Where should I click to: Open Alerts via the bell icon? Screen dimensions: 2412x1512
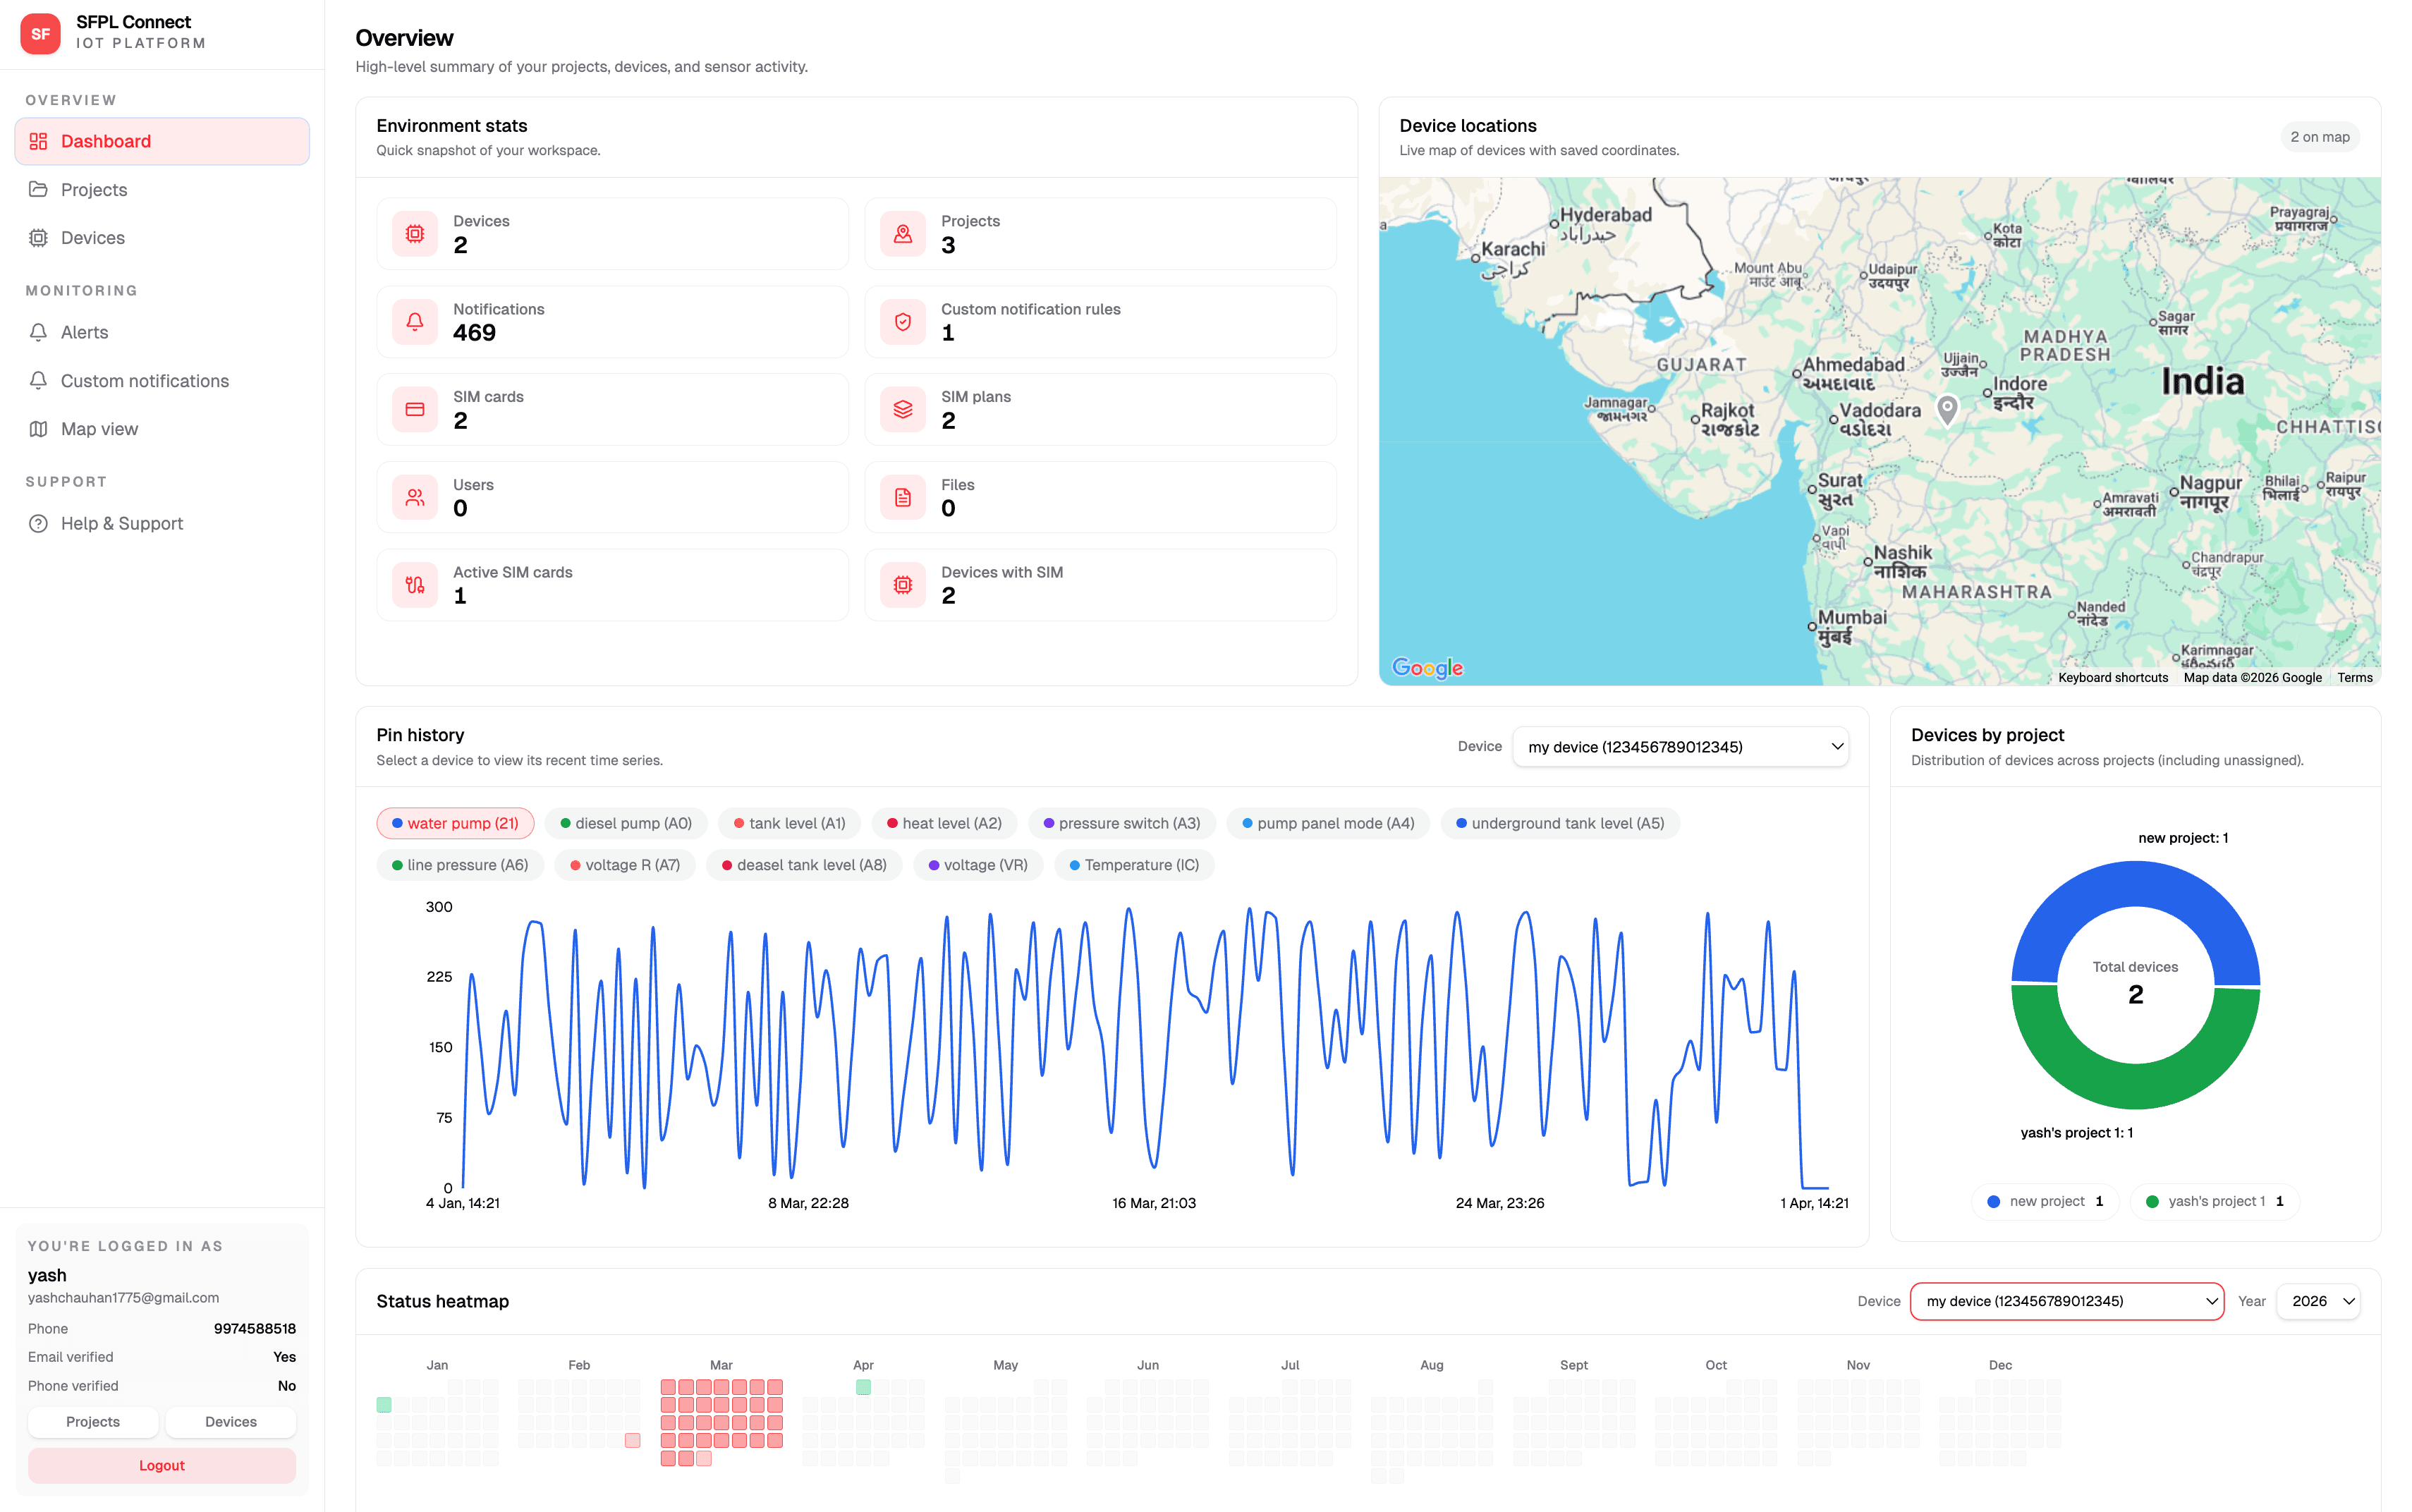(x=38, y=332)
